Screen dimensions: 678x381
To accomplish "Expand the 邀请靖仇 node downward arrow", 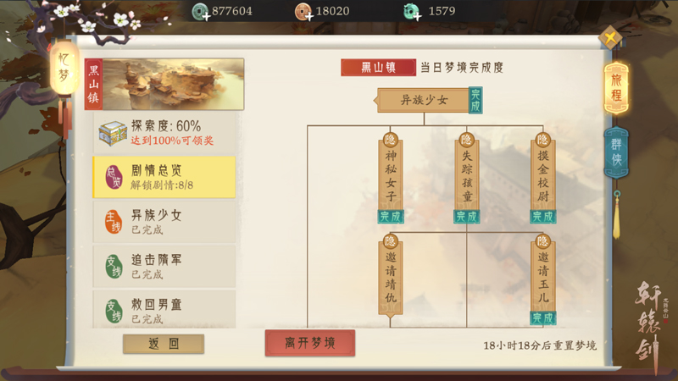I will point(391,316).
